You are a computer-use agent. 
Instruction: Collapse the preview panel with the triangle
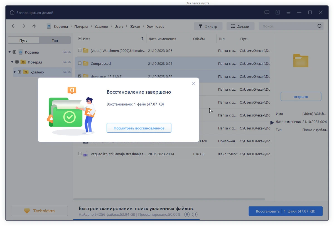272,123
